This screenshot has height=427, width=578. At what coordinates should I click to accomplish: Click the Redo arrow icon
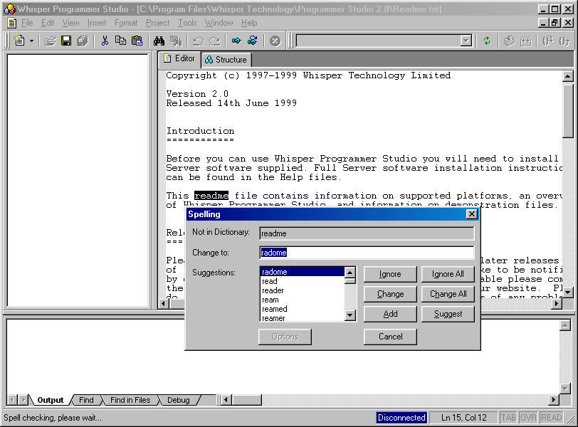point(214,41)
